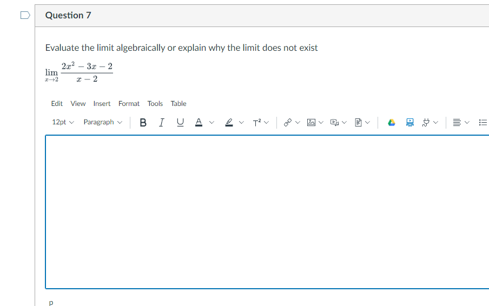Click the 'p' element path indicator
This screenshot has height=306, width=489.
[x=51, y=302]
